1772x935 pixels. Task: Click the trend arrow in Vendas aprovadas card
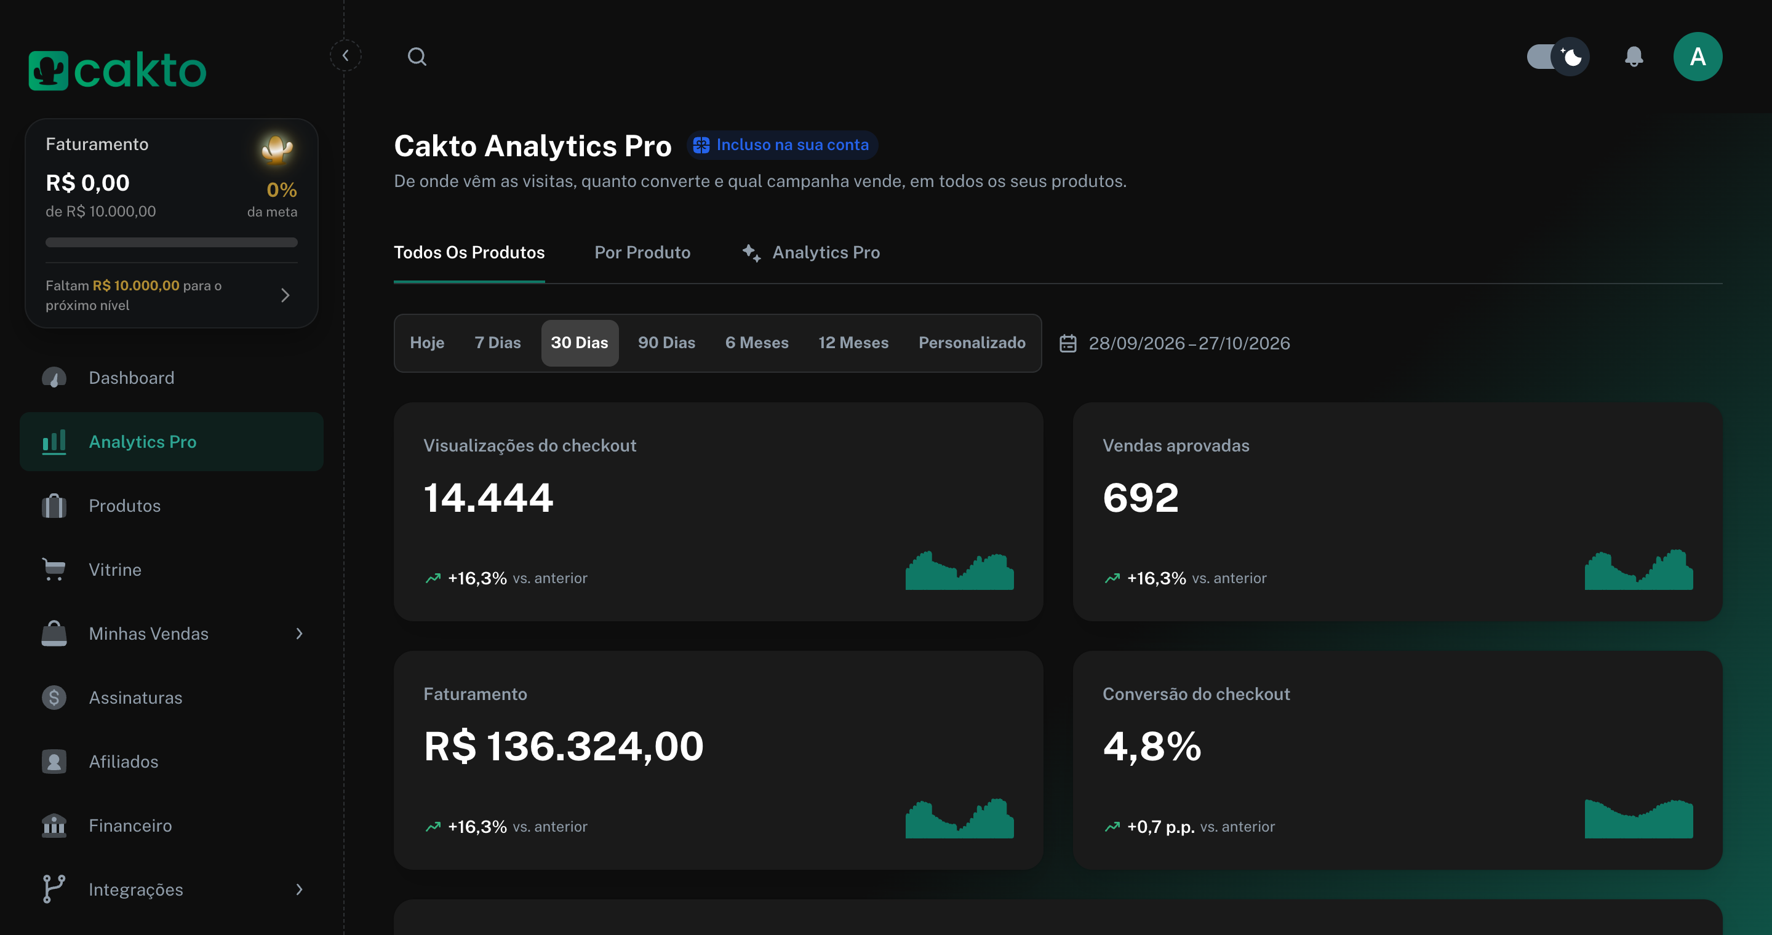coord(1112,578)
